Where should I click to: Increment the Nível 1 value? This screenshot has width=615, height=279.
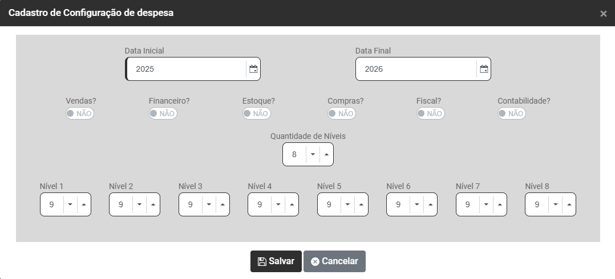tap(84, 204)
